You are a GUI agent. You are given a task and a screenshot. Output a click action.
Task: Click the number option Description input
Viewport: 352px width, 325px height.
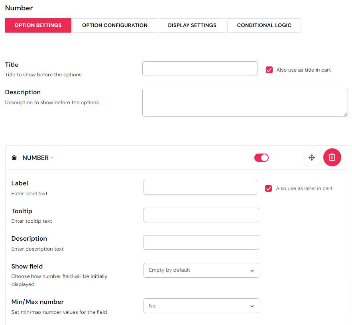[x=201, y=243]
